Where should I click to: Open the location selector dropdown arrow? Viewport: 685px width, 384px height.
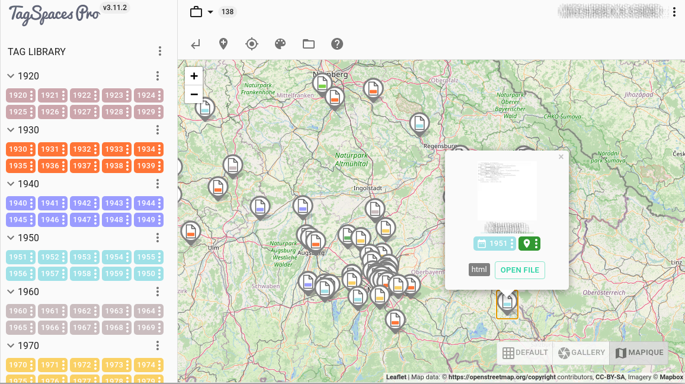(x=210, y=11)
